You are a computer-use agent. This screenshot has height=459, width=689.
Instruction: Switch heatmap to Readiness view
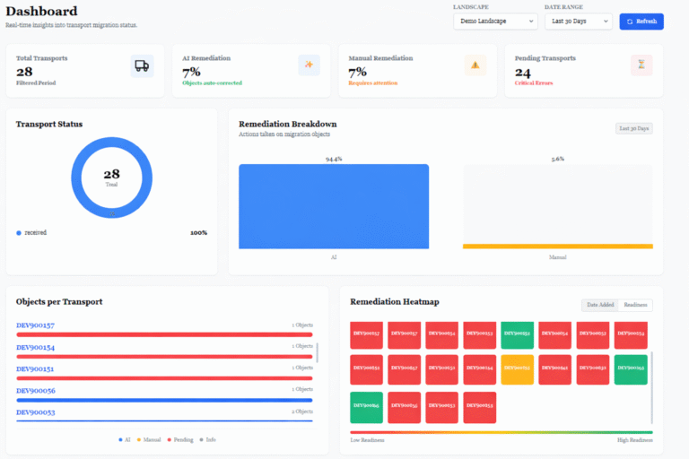tap(635, 305)
